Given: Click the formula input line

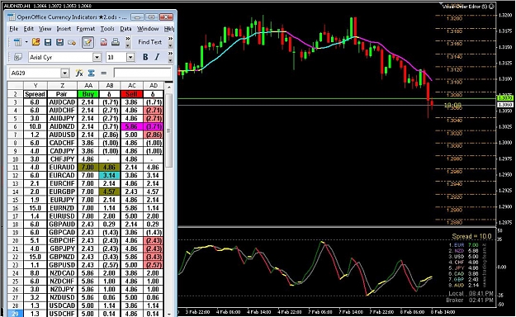Looking at the screenshot, I should tap(143, 73).
